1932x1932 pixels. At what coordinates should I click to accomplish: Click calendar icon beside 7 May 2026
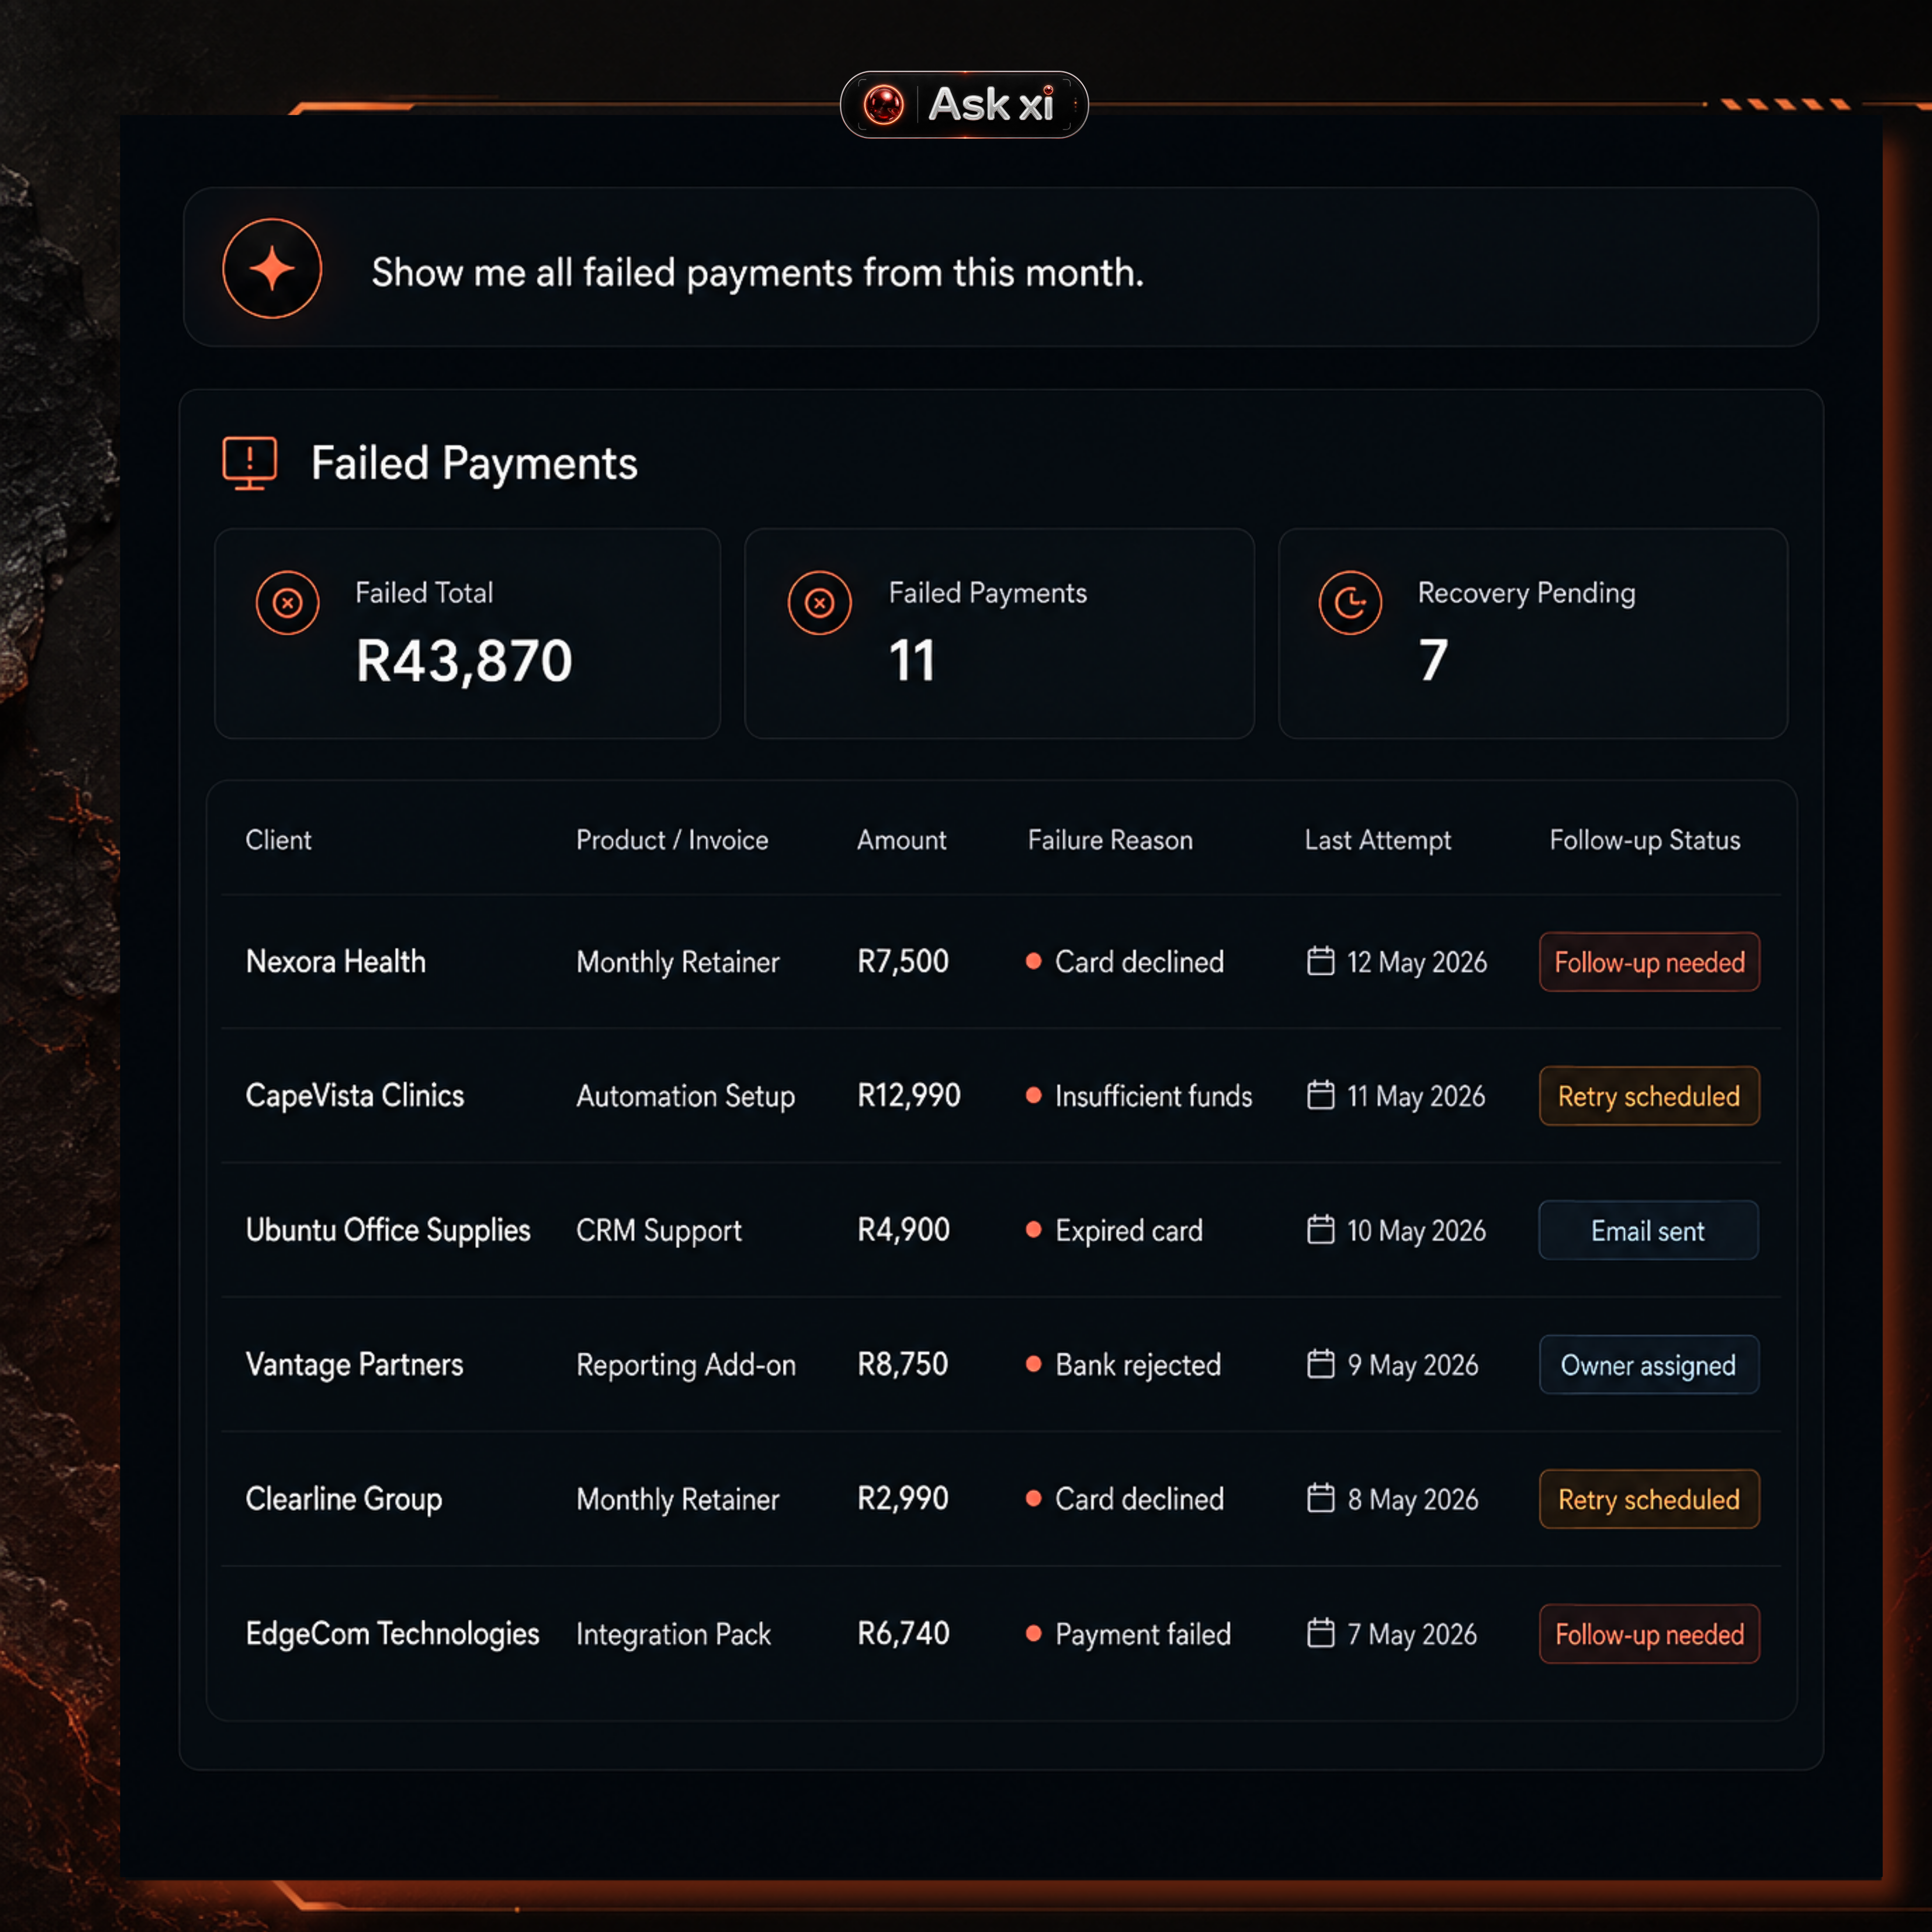(x=1321, y=1633)
